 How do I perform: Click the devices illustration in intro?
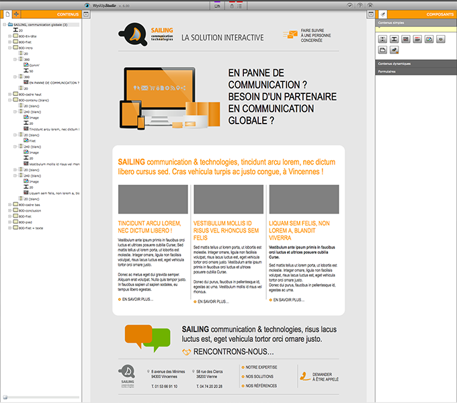[x=169, y=99]
